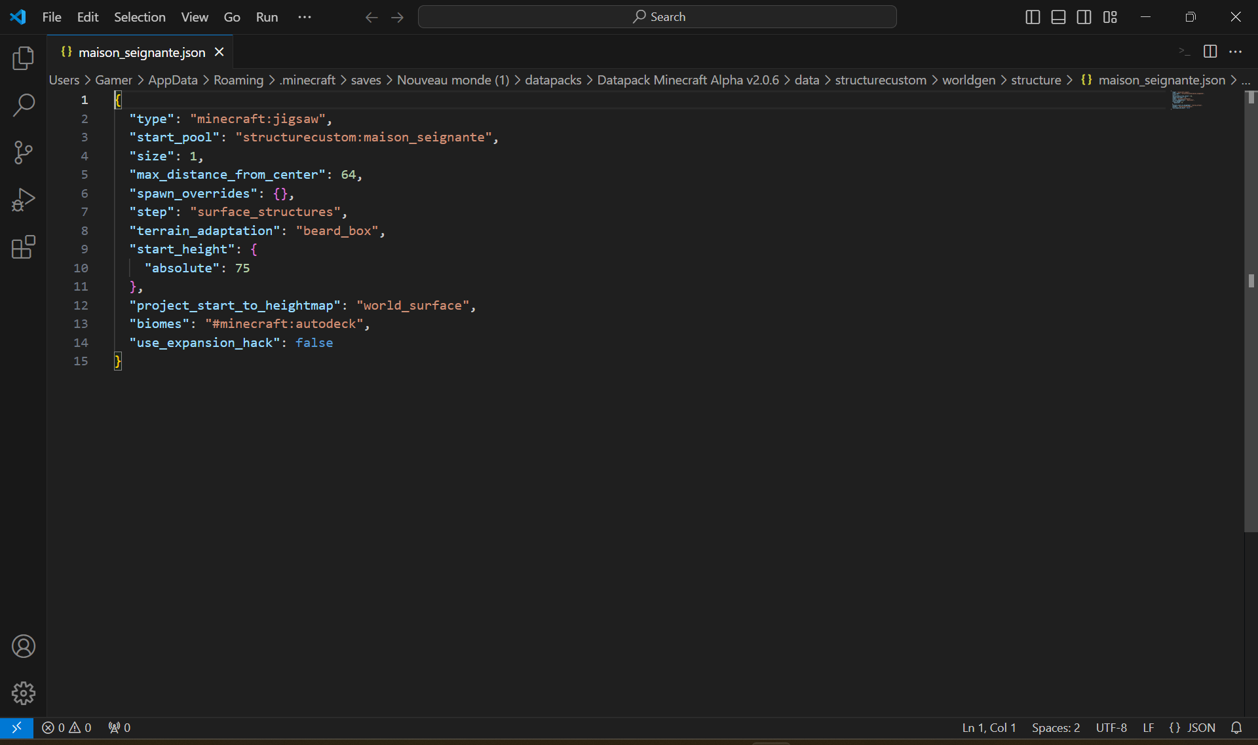Image resolution: width=1258 pixels, height=745 pixels.
Task: Open the editor More Actions ellipsis
Action: pos(1235,52)
